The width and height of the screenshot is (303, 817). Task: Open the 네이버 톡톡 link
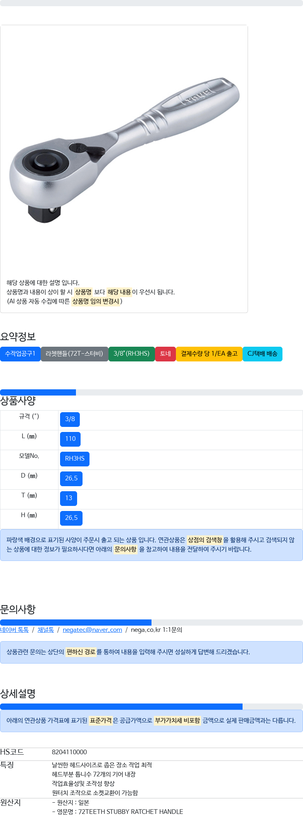(14, 630)
